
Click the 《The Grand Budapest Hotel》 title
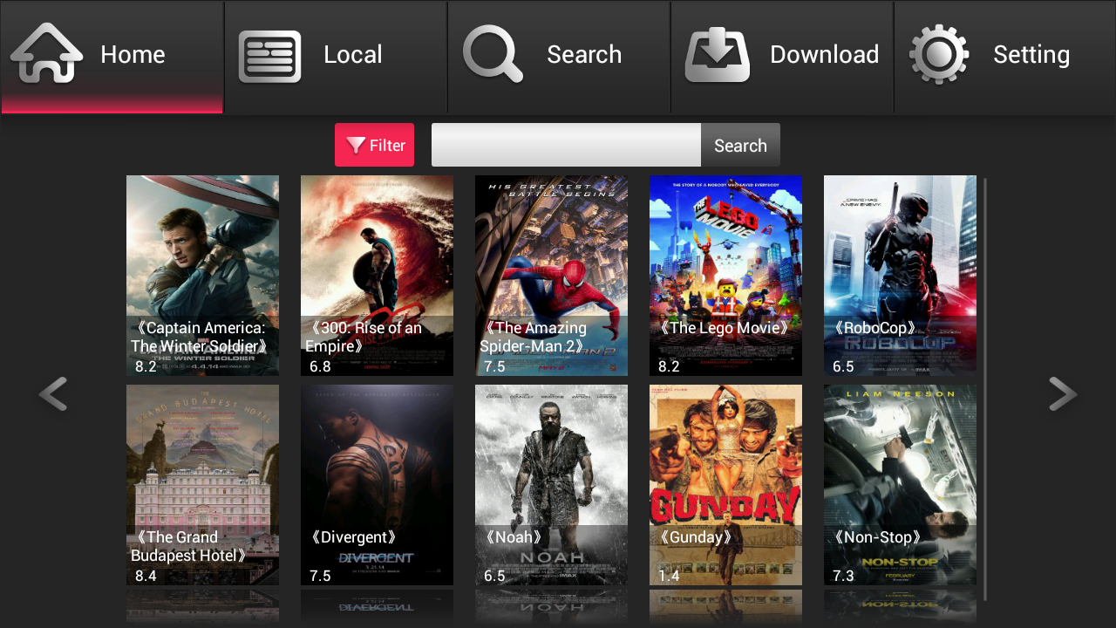tap(191, 547)
